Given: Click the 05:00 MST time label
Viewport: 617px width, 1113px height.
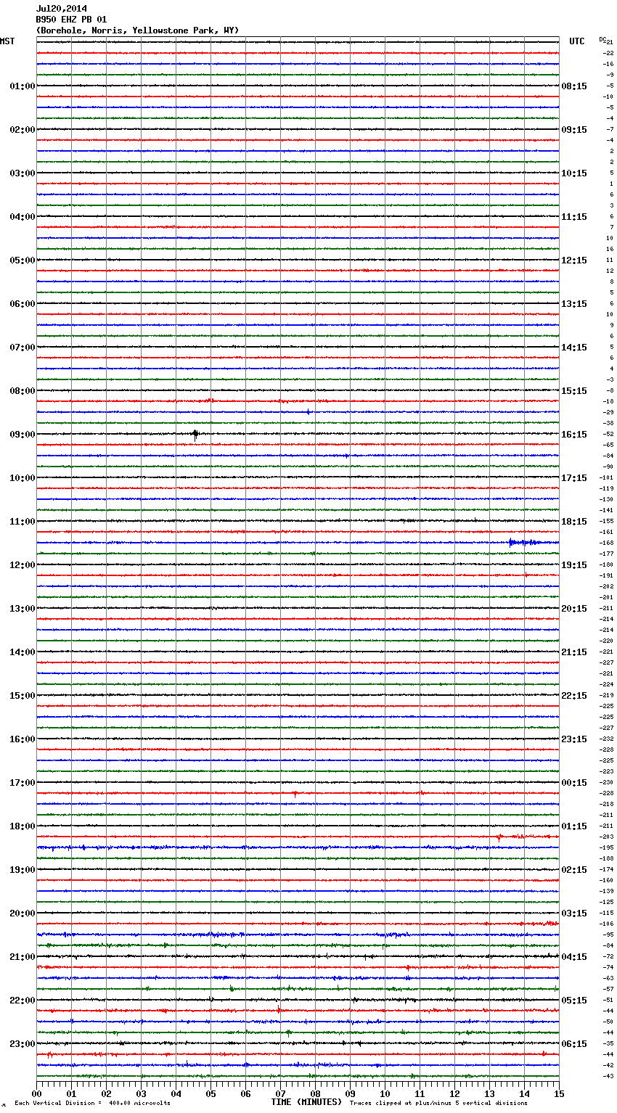Looking at the screenshot, I should pyautogui.click(x=23, y=260).
